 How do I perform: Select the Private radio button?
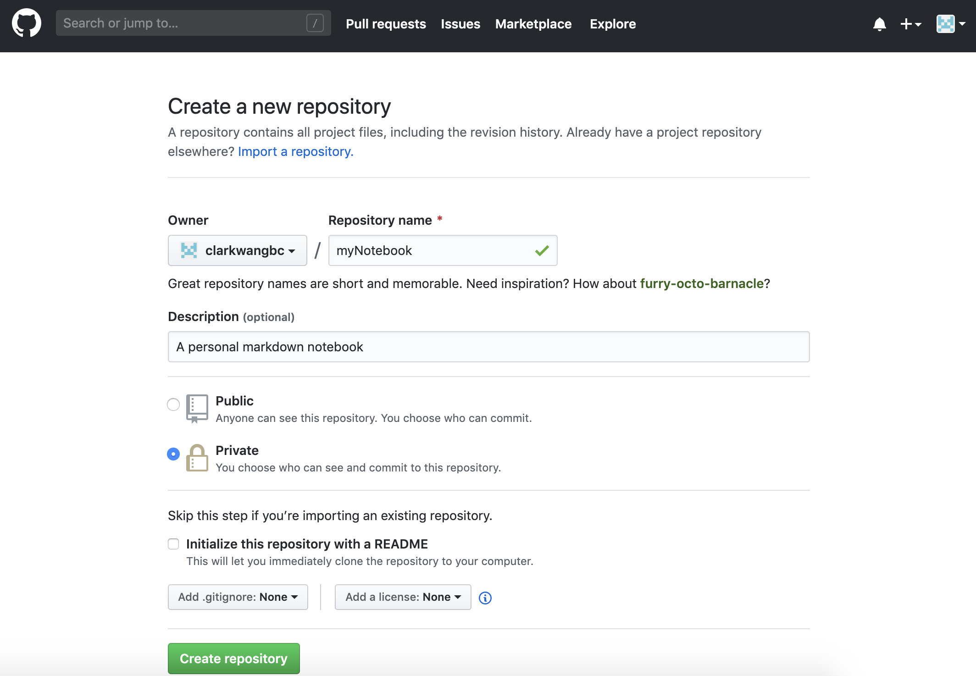click(x=173, y=454)
